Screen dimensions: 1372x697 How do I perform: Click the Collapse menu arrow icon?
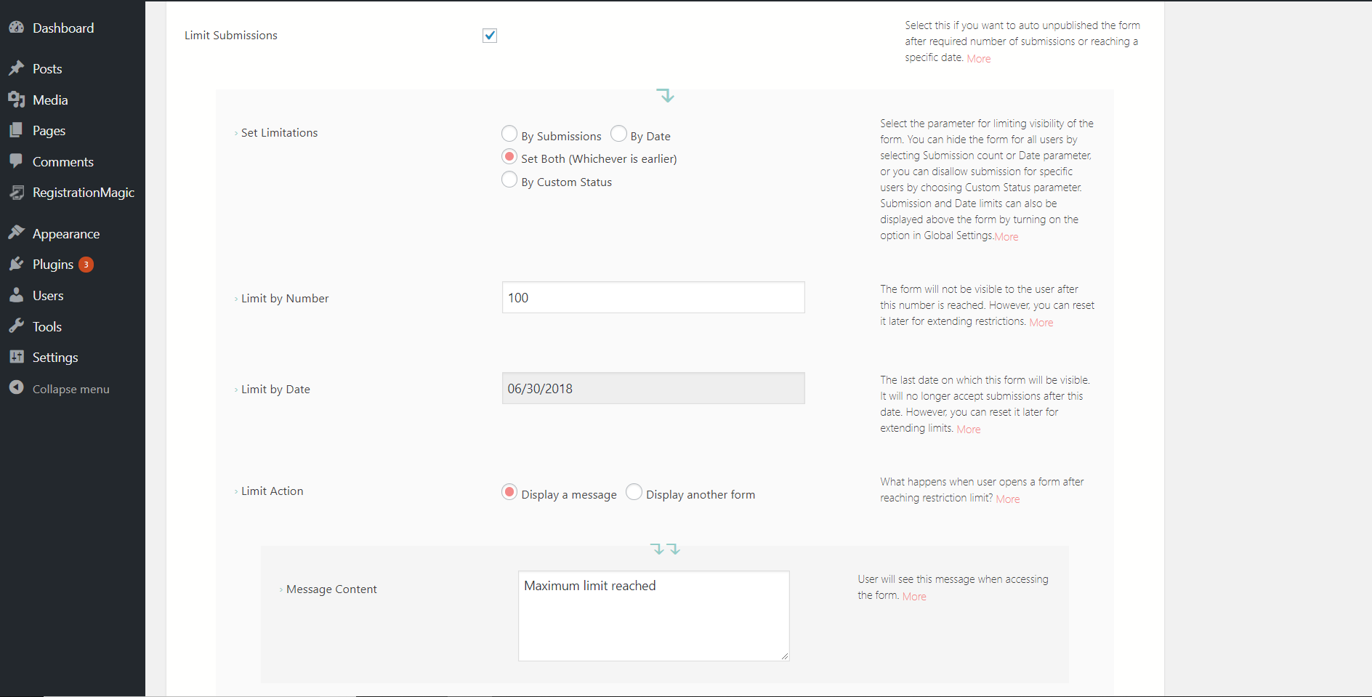tap(17, 388)
